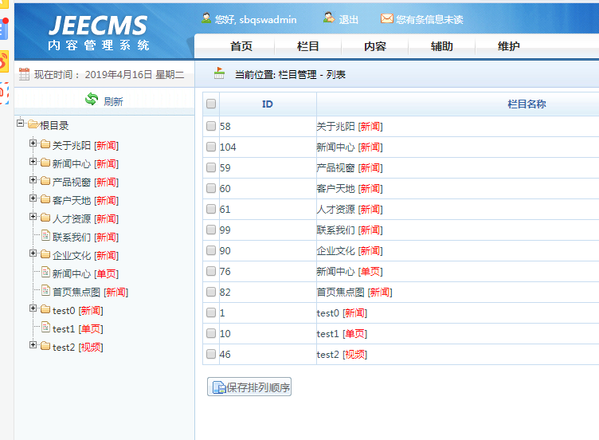Click page icon of test1 in tree
The height and width of the screenshot is (440, 599).
(x=45, y=327)
